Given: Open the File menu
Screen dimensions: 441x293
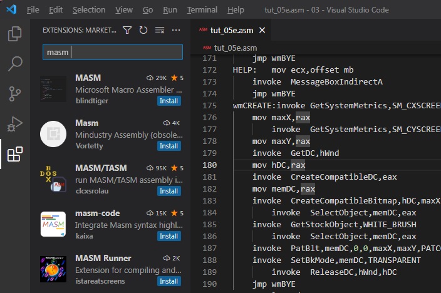Looking at the screenshot, I should [33, 10].
